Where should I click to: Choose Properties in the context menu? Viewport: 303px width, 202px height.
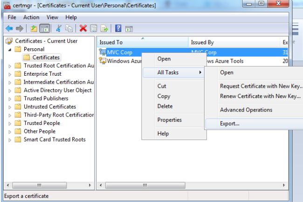[174, 120]
